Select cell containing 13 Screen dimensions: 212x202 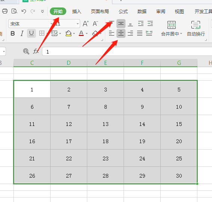pyautogui.click(x=106, y=124)
